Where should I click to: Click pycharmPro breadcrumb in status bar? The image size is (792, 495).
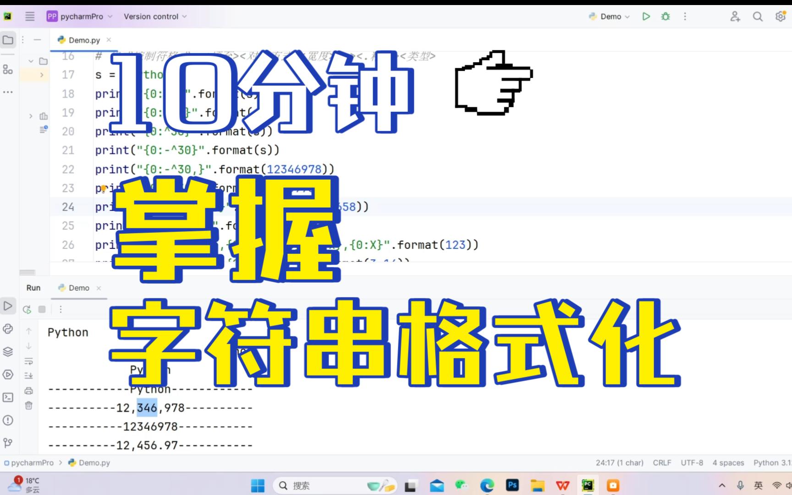(x=29, y=463)
